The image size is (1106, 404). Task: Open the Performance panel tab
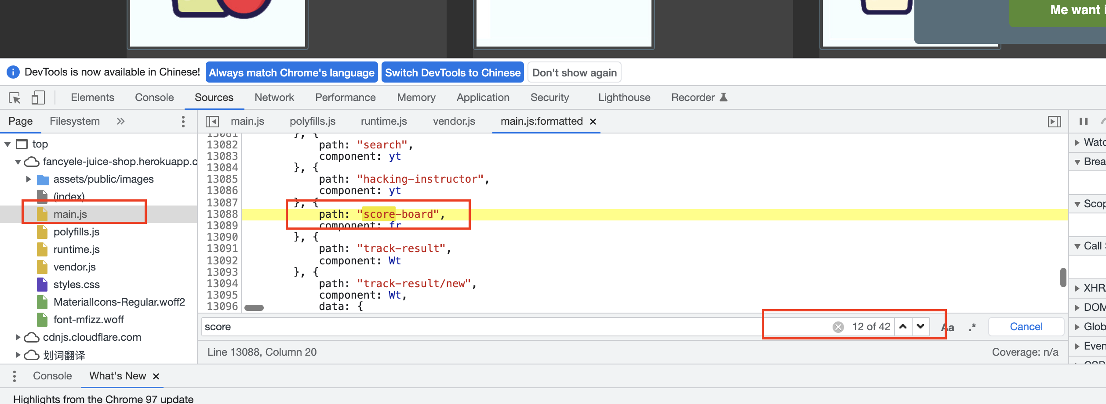[346, 97]
